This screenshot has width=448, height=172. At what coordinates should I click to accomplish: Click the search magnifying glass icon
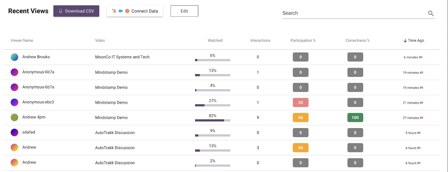click(431, 13)
